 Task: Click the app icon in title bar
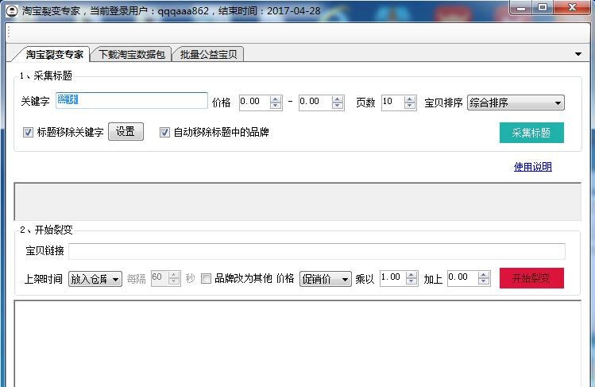12,10
